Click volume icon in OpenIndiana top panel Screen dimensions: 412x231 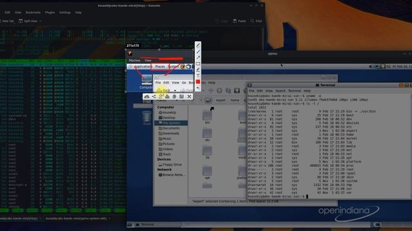pyautogui.click(x=371, y=67)
